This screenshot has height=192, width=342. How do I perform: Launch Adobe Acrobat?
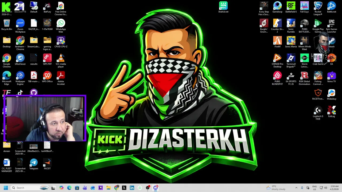[61, 78]
